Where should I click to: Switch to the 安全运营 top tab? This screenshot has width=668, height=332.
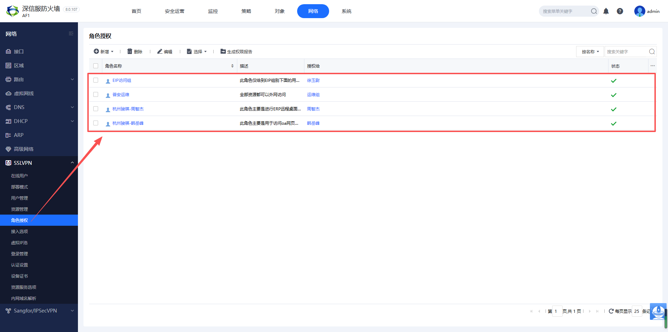(175, 11)
